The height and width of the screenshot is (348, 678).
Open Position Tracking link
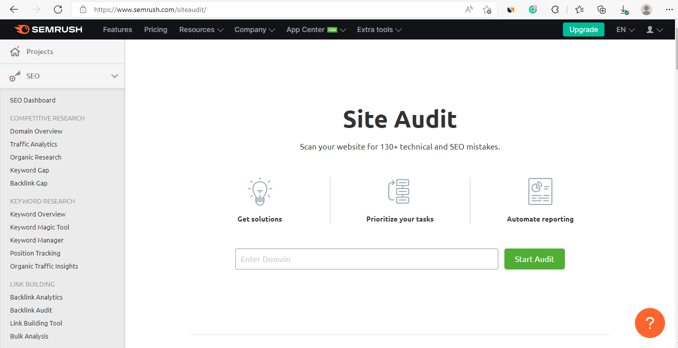pyautogui.click(x=35, y=253)
